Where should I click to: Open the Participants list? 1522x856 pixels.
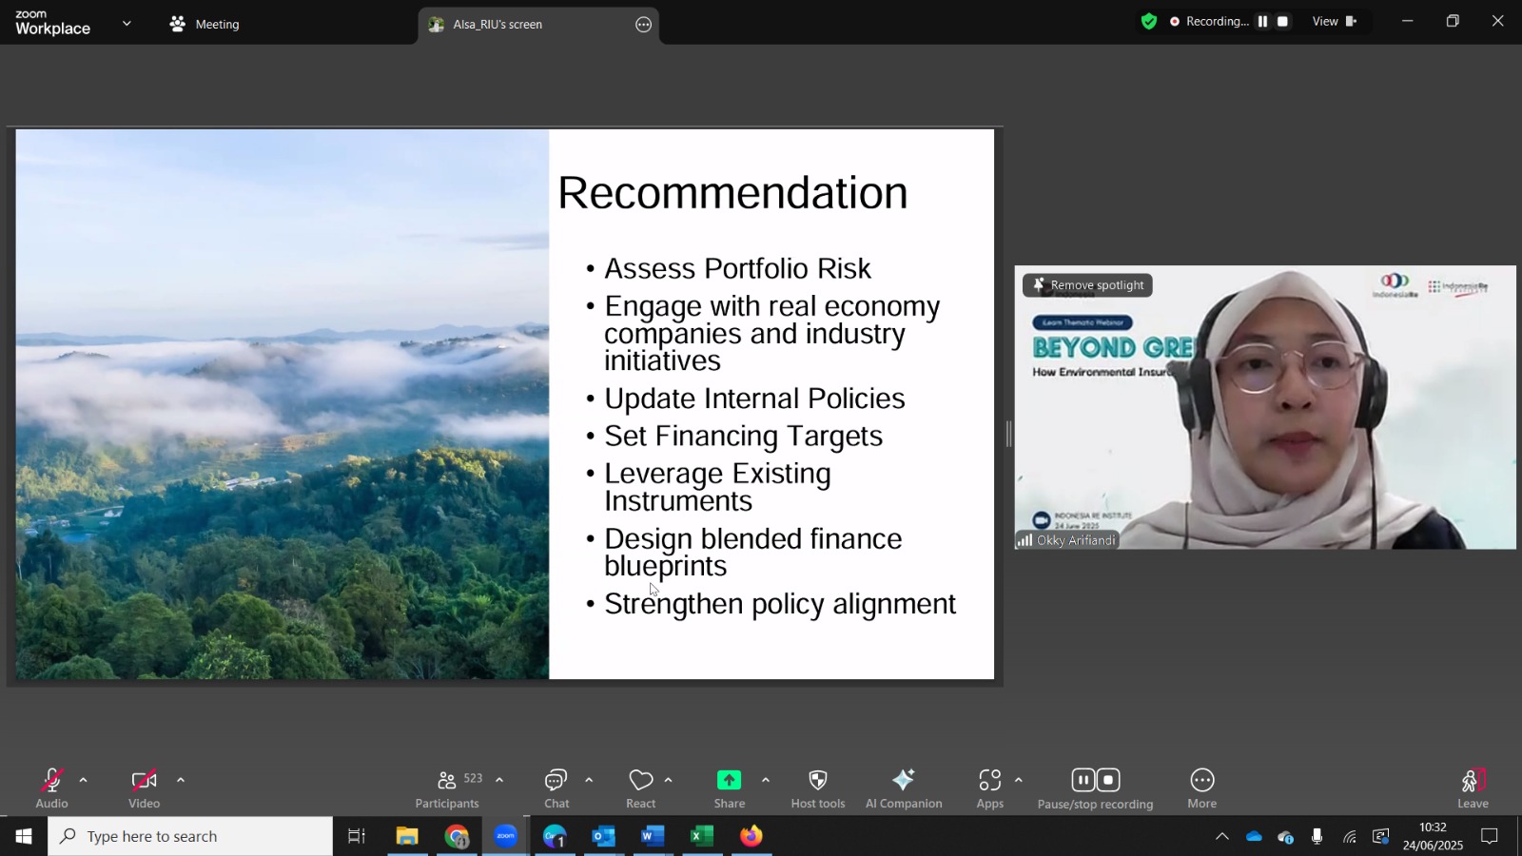click(447, 788)
